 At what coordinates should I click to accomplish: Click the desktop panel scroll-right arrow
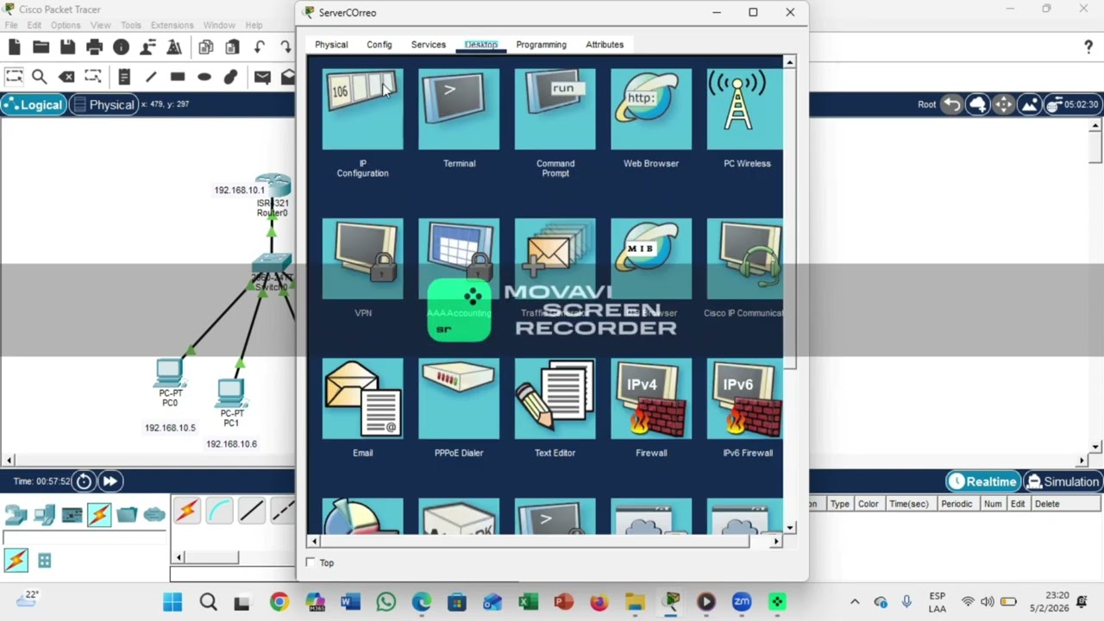coord(776,541)
